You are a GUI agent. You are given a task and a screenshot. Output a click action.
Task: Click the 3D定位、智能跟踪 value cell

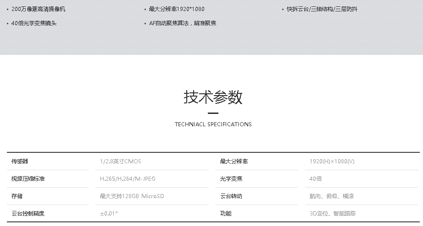(x=333, y=214)
